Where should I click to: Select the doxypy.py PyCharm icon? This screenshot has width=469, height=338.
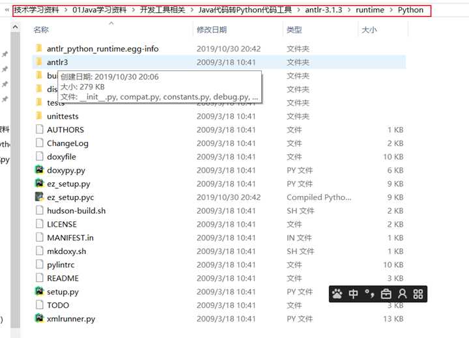coord(39,169)
